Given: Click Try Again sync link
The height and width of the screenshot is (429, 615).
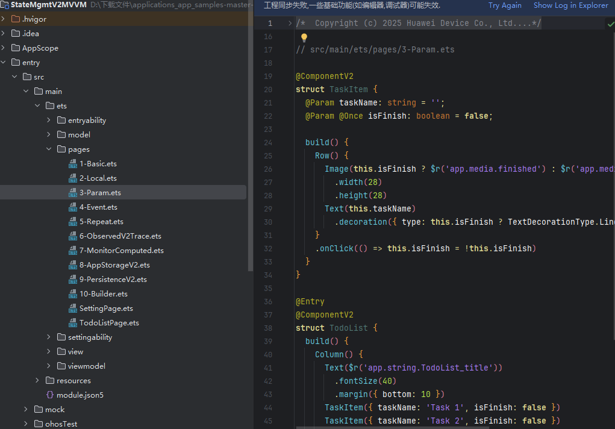Looking at the screenshot, I should pos(505,5).
